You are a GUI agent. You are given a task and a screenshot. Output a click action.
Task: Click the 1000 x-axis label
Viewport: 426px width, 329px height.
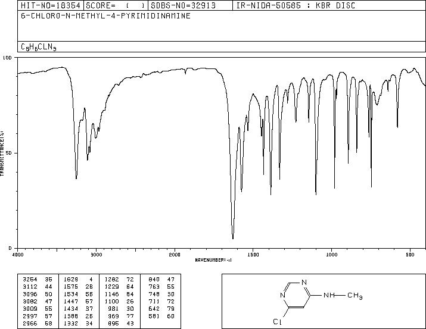pyautogui.click(x=331, y=255)
